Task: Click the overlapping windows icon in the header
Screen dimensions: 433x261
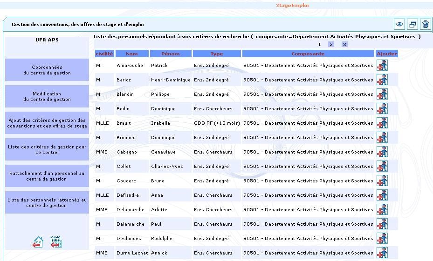Action: 412,25
